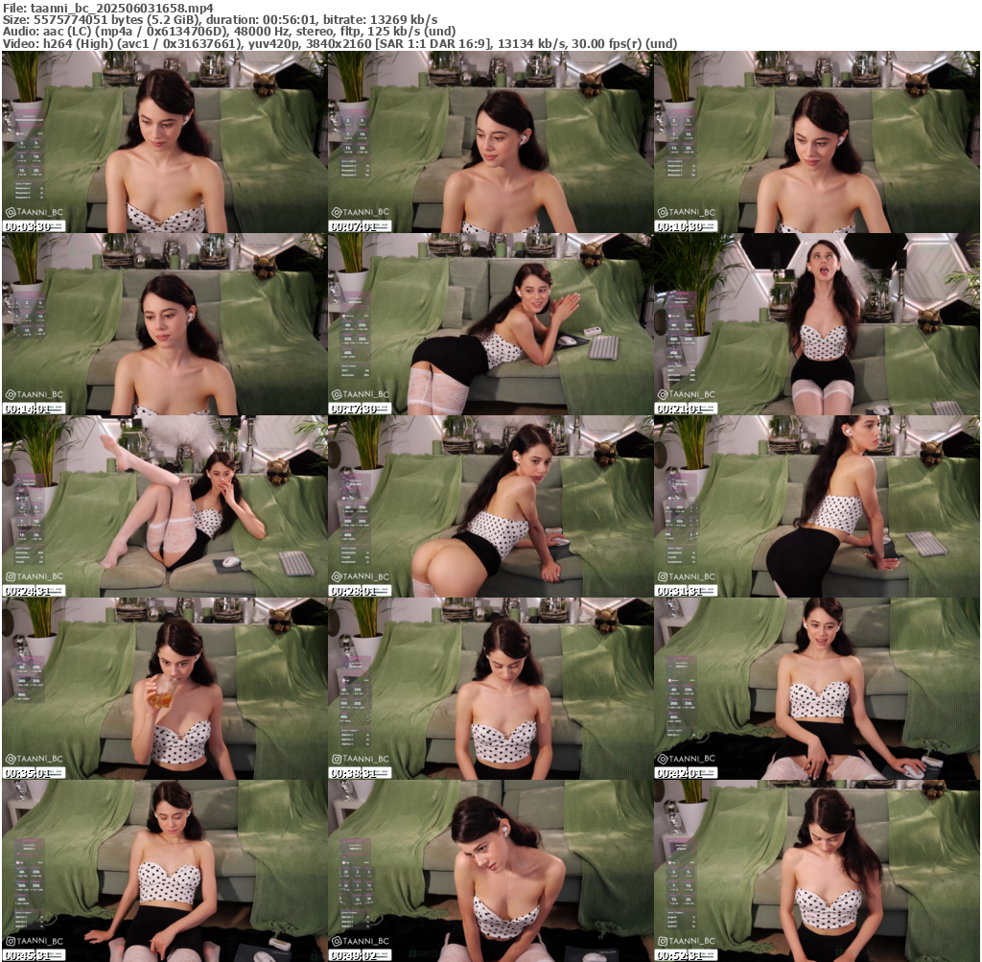
Task: Pick the thumbnail stamped 00:31:31
Action: pos(817,506)
